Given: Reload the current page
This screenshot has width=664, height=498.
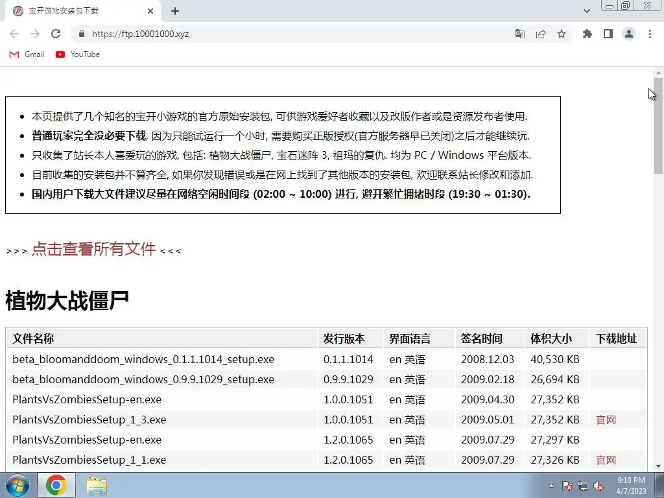Looking at the screenshot, I should [56, 34].
